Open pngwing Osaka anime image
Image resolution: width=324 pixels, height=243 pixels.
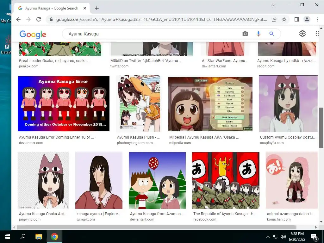(x=43, y=180)
